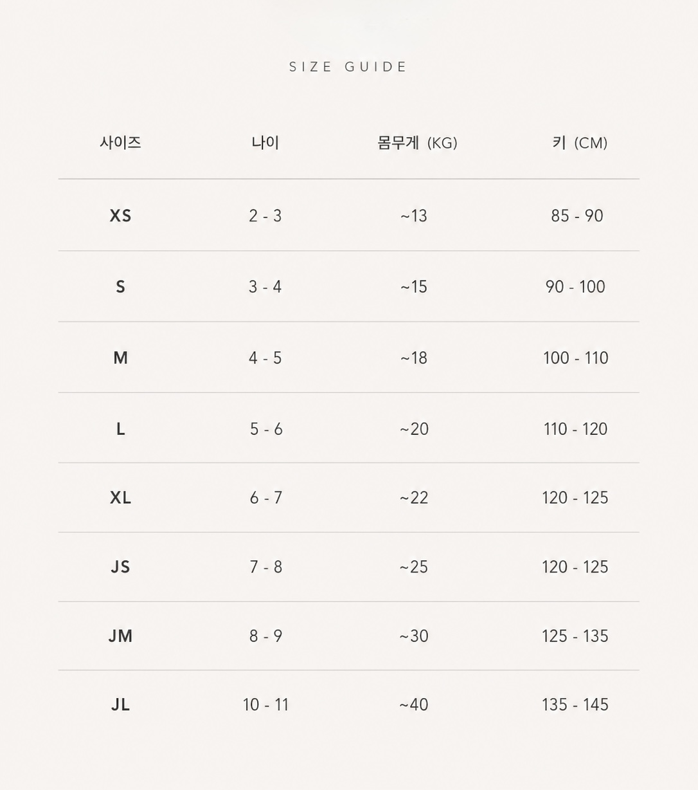
Task: Select the XS size label
Action: 120,216
